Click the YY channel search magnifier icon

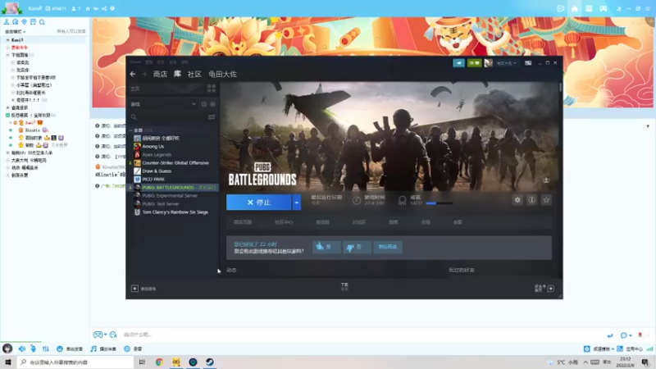coord(42,22)
